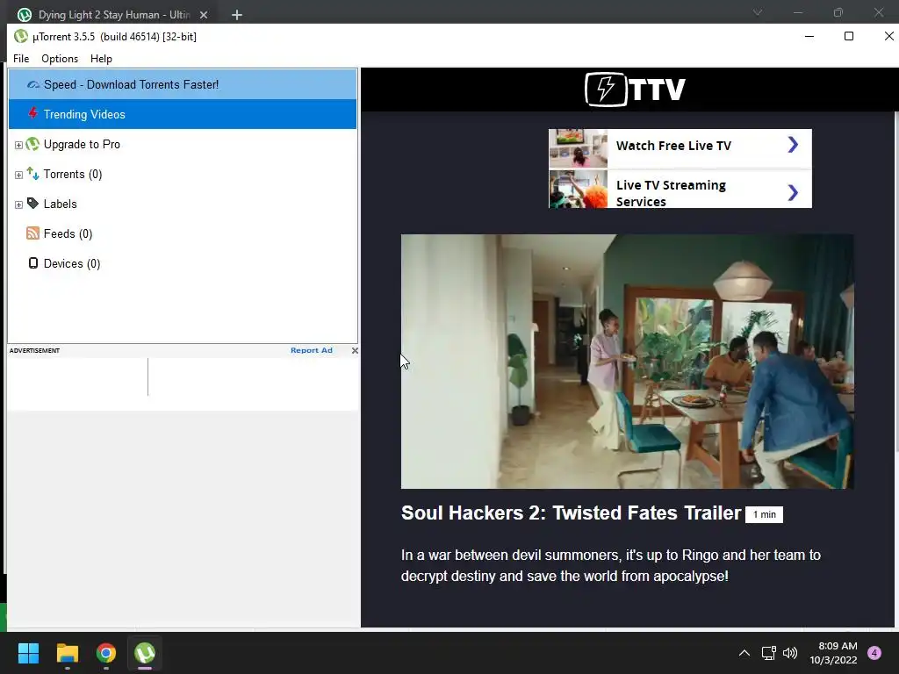Switch to Dying Light 2 Stay Human tab
Screen dimensions: 899x674
click(x=115, y=14)
